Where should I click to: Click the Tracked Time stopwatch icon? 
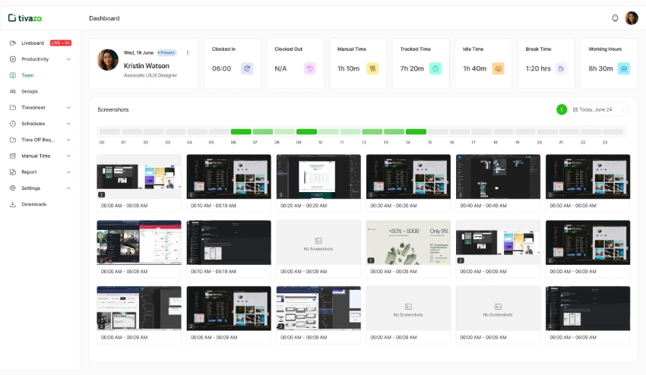coord(435,68)
